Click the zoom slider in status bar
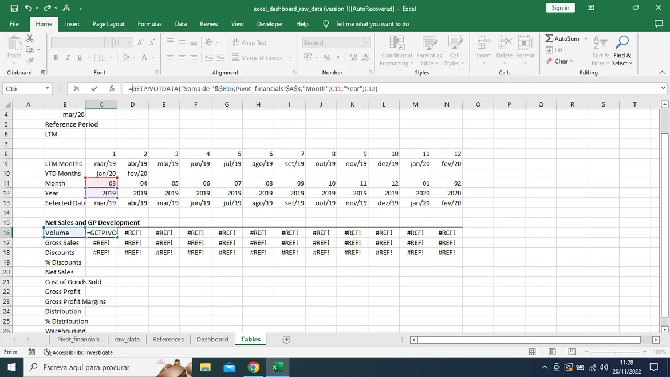 point(616,352)
